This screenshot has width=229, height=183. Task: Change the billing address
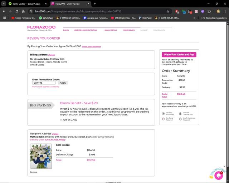click(x=52, y=55)
